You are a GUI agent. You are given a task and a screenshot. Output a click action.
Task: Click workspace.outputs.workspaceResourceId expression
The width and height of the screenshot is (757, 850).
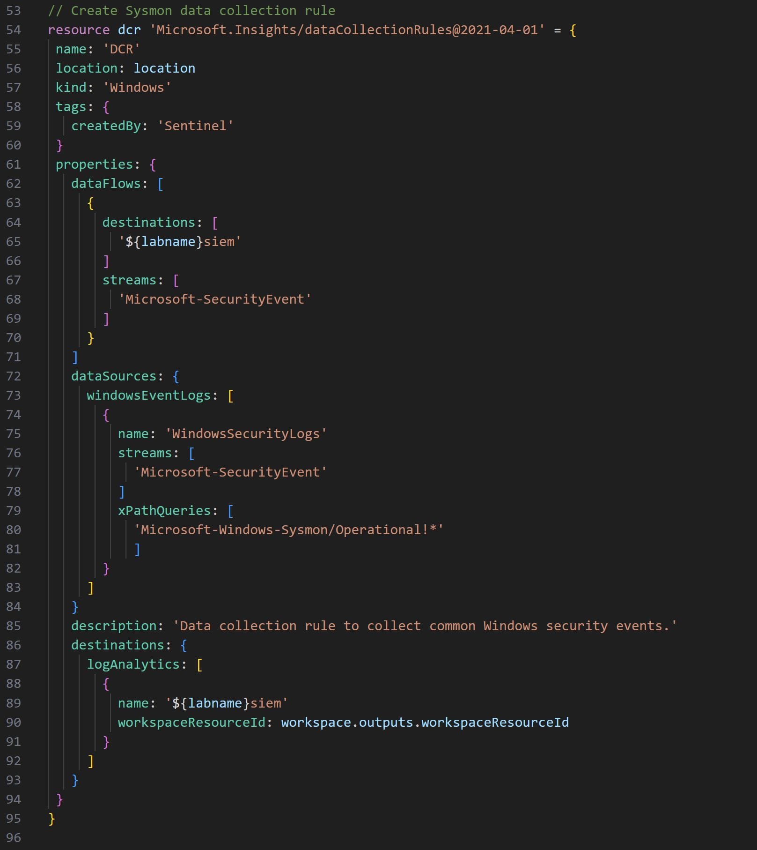[x=425, y=722]
